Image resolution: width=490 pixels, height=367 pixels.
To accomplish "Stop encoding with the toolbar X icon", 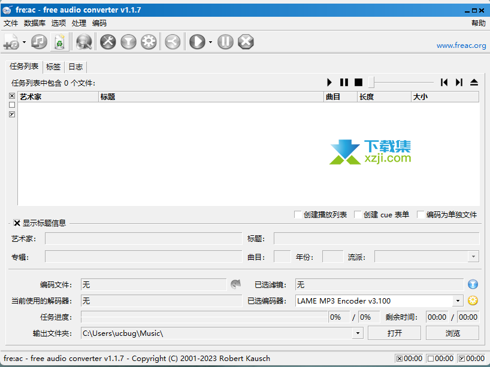I will [246, 42].
